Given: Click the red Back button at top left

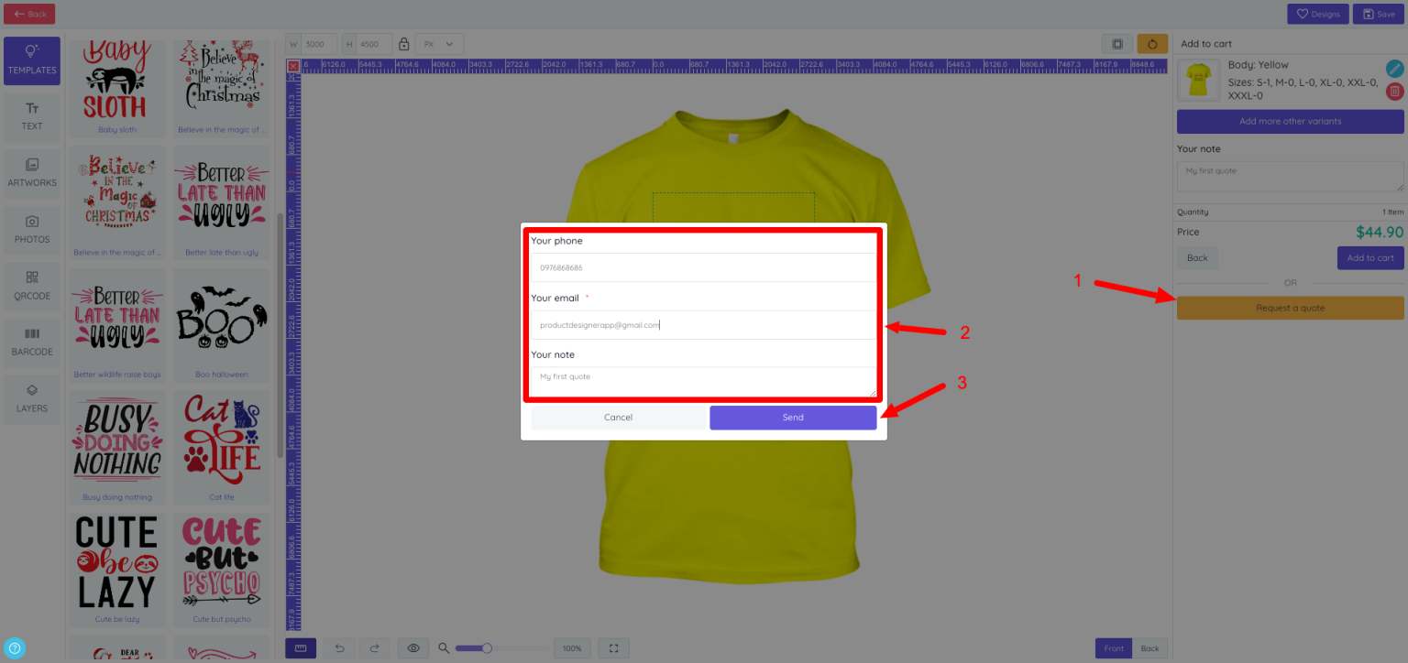Looking at the screenshot, I should coord(29,14).
